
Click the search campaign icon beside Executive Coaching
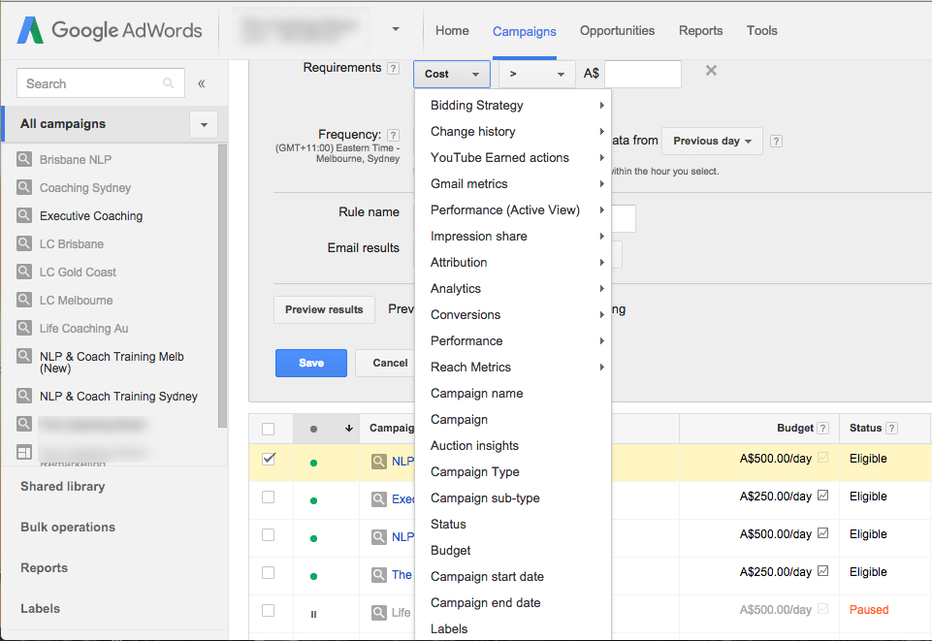click(24, 215)
